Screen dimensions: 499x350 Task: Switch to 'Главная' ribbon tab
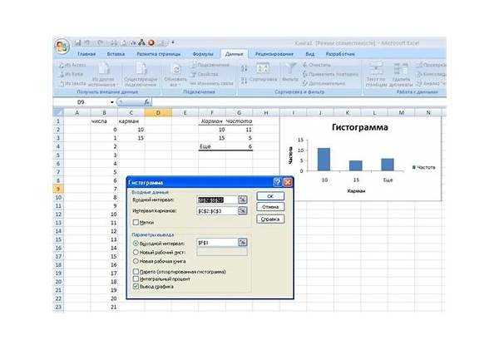86,54
